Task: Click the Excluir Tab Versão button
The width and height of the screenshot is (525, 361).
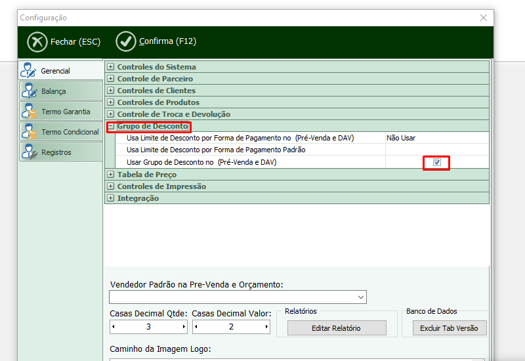Action: (450, 328)
